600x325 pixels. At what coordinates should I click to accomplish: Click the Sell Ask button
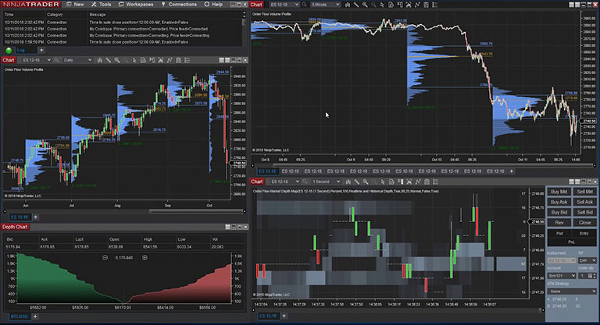click(584, 202)
